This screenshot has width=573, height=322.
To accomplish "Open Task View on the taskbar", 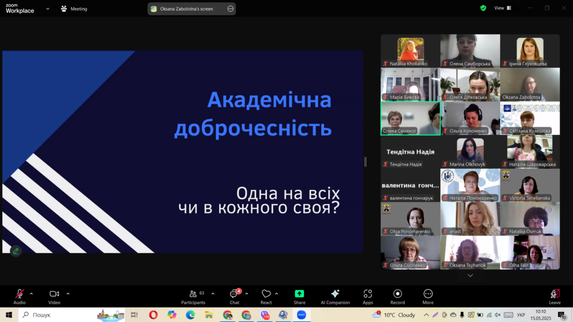I will [134, 315].
